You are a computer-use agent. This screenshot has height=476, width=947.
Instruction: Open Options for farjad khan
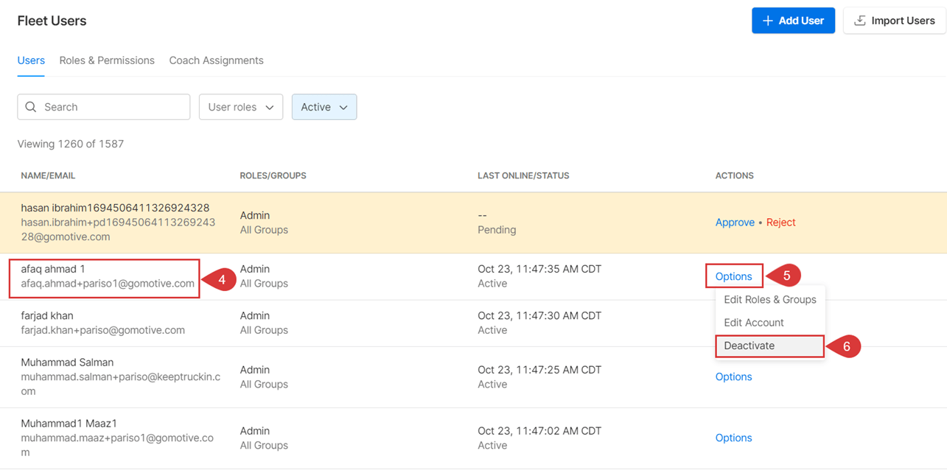(733, 322)
